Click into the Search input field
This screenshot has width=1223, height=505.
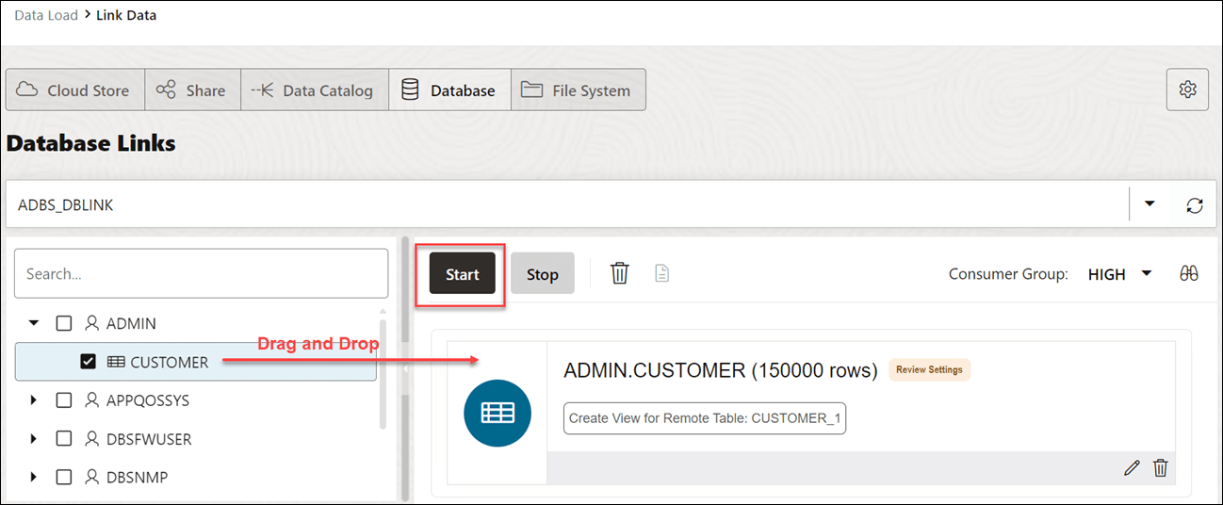pyautogui.click(x=201, y=274)
